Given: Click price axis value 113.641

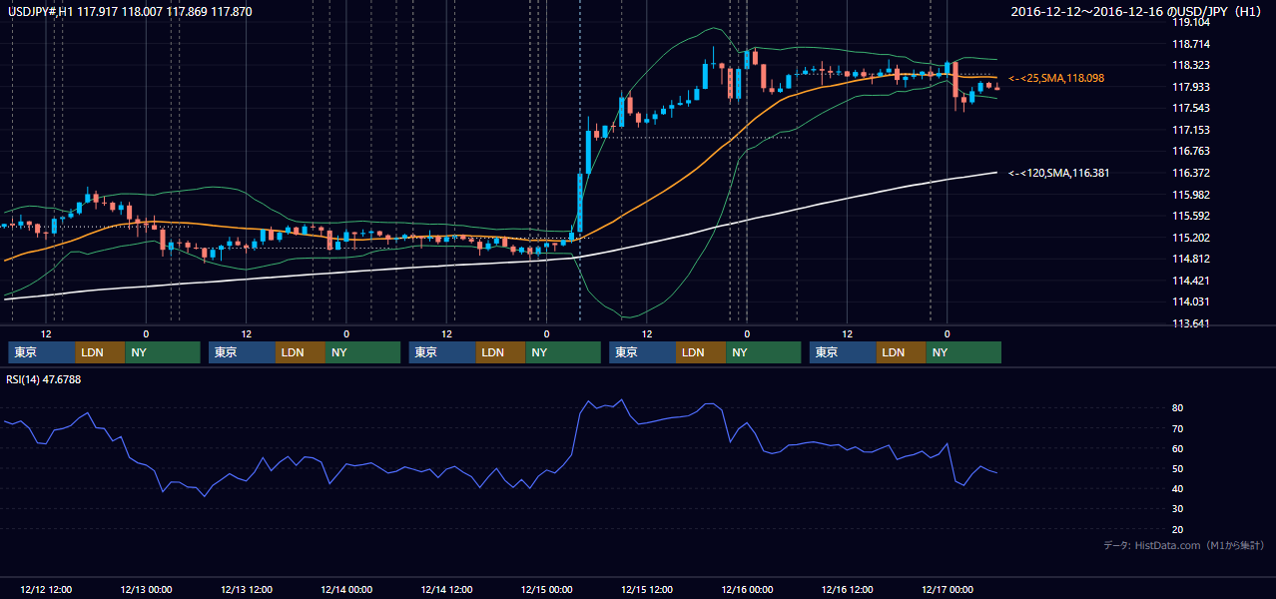Looking at the screenshot, I should click(x=1190, y=323).
